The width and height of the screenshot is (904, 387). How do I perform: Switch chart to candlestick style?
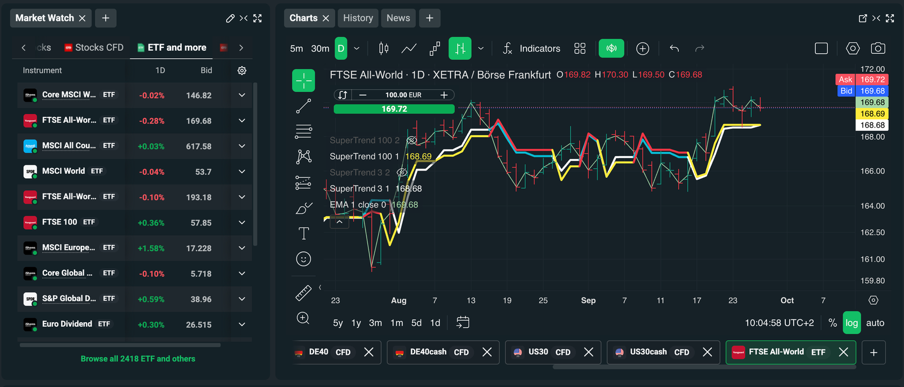pyautogui.click(x=384, y=49)
